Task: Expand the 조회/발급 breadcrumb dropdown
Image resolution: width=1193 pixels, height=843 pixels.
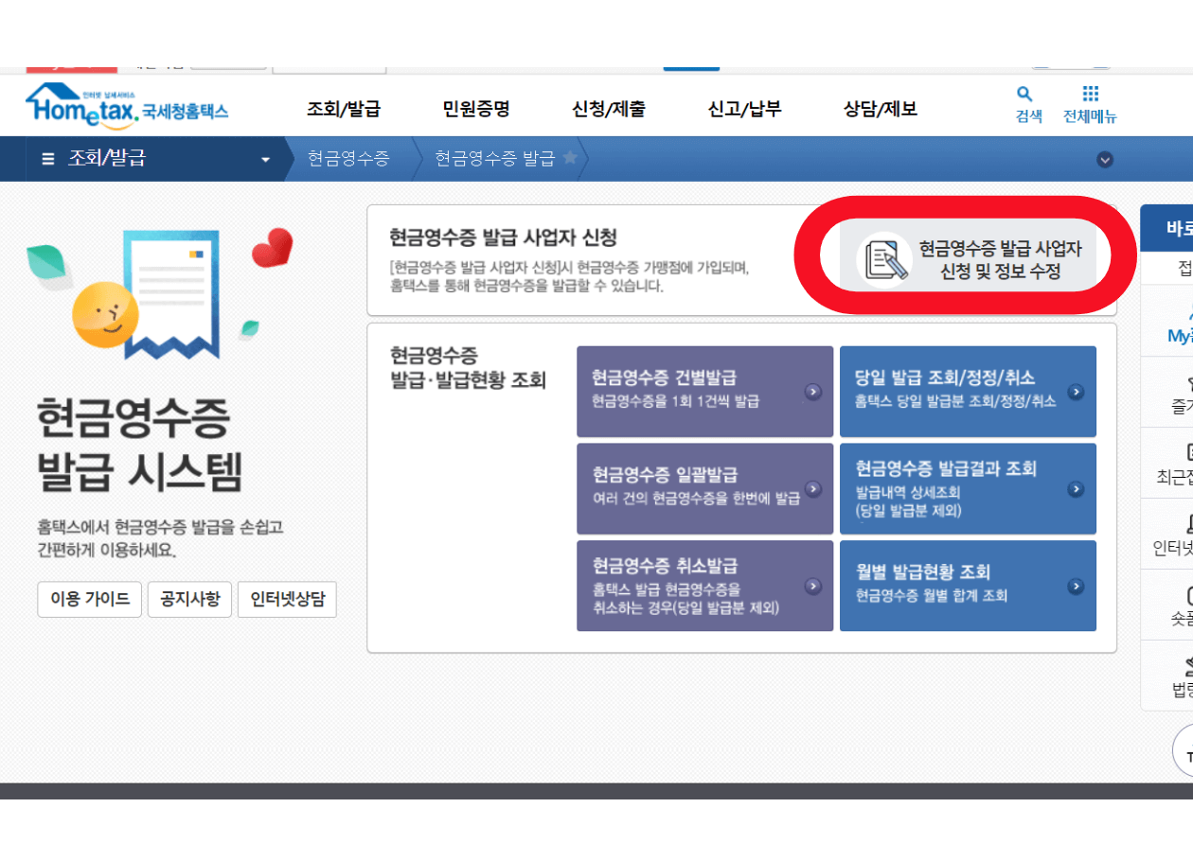Action: point(267,159)
